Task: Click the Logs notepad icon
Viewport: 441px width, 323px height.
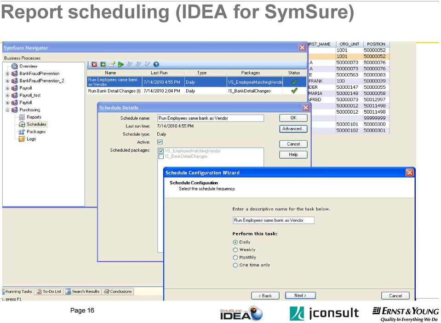Action: click(22, 139)
